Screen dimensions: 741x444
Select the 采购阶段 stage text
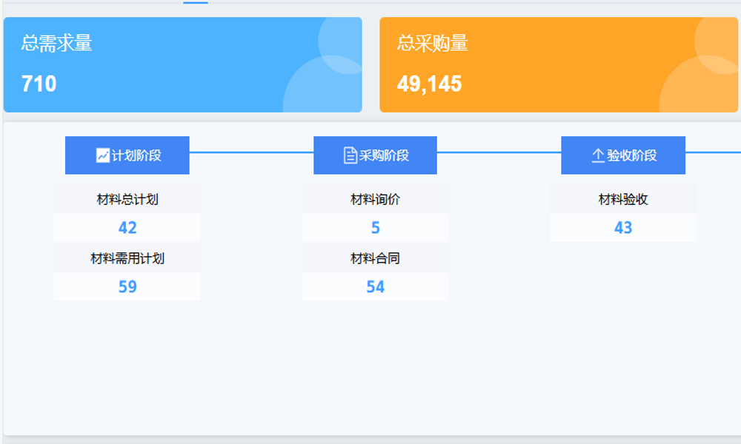384,155
